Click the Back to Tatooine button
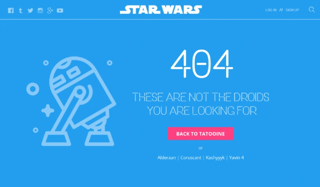 (200, 134)
